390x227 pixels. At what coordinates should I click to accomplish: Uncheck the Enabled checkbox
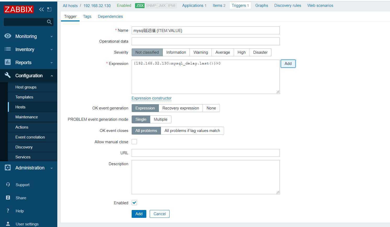134,203
